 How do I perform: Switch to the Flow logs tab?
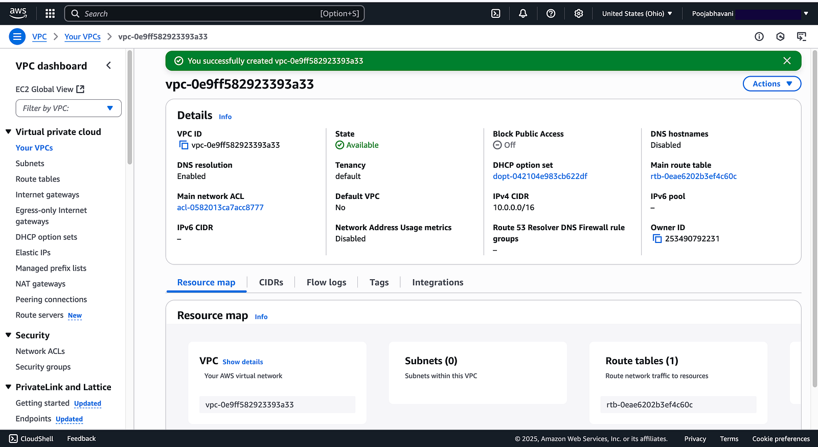[x=326, y=282]
